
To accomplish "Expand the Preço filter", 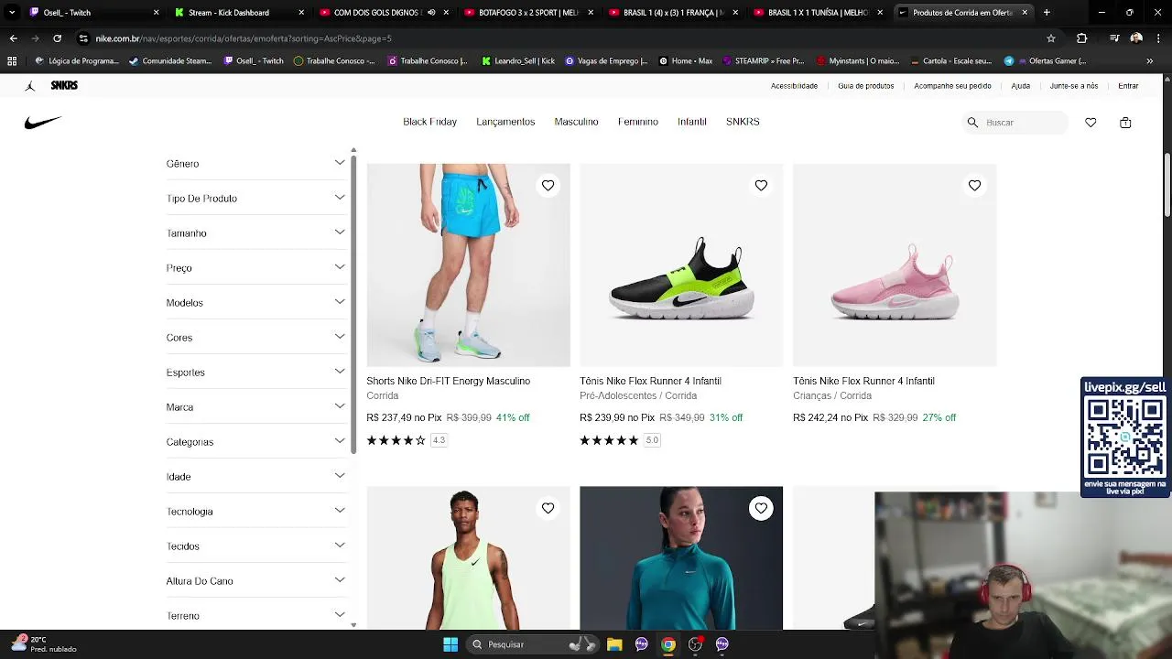I will pyautogui.click(x=255, y=267).
